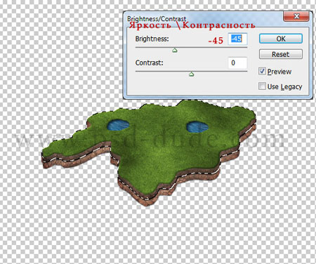Click the Brightness/Contrast dialog title
The width and height of the screenshot is (316, 264).
pyautogui.click(x=157, y=19)
